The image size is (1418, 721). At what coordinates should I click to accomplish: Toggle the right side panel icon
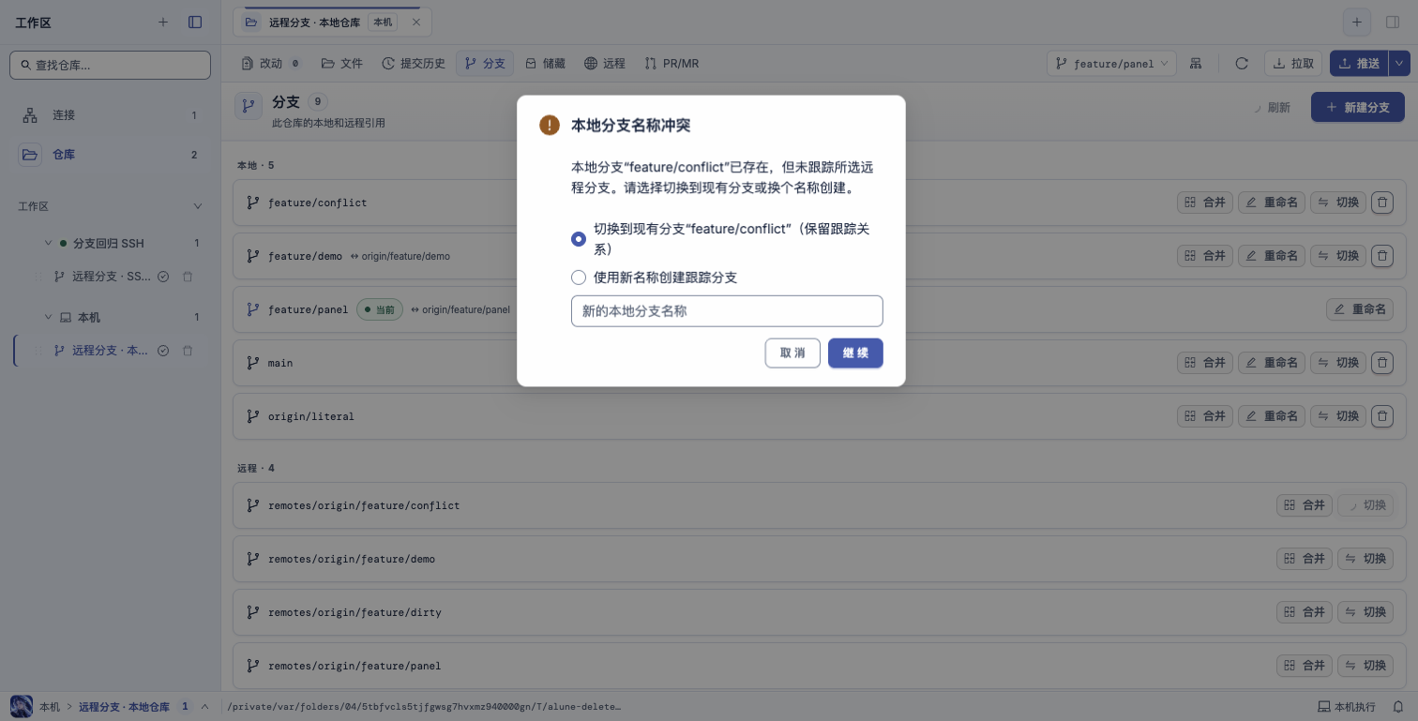point(1393,23)
